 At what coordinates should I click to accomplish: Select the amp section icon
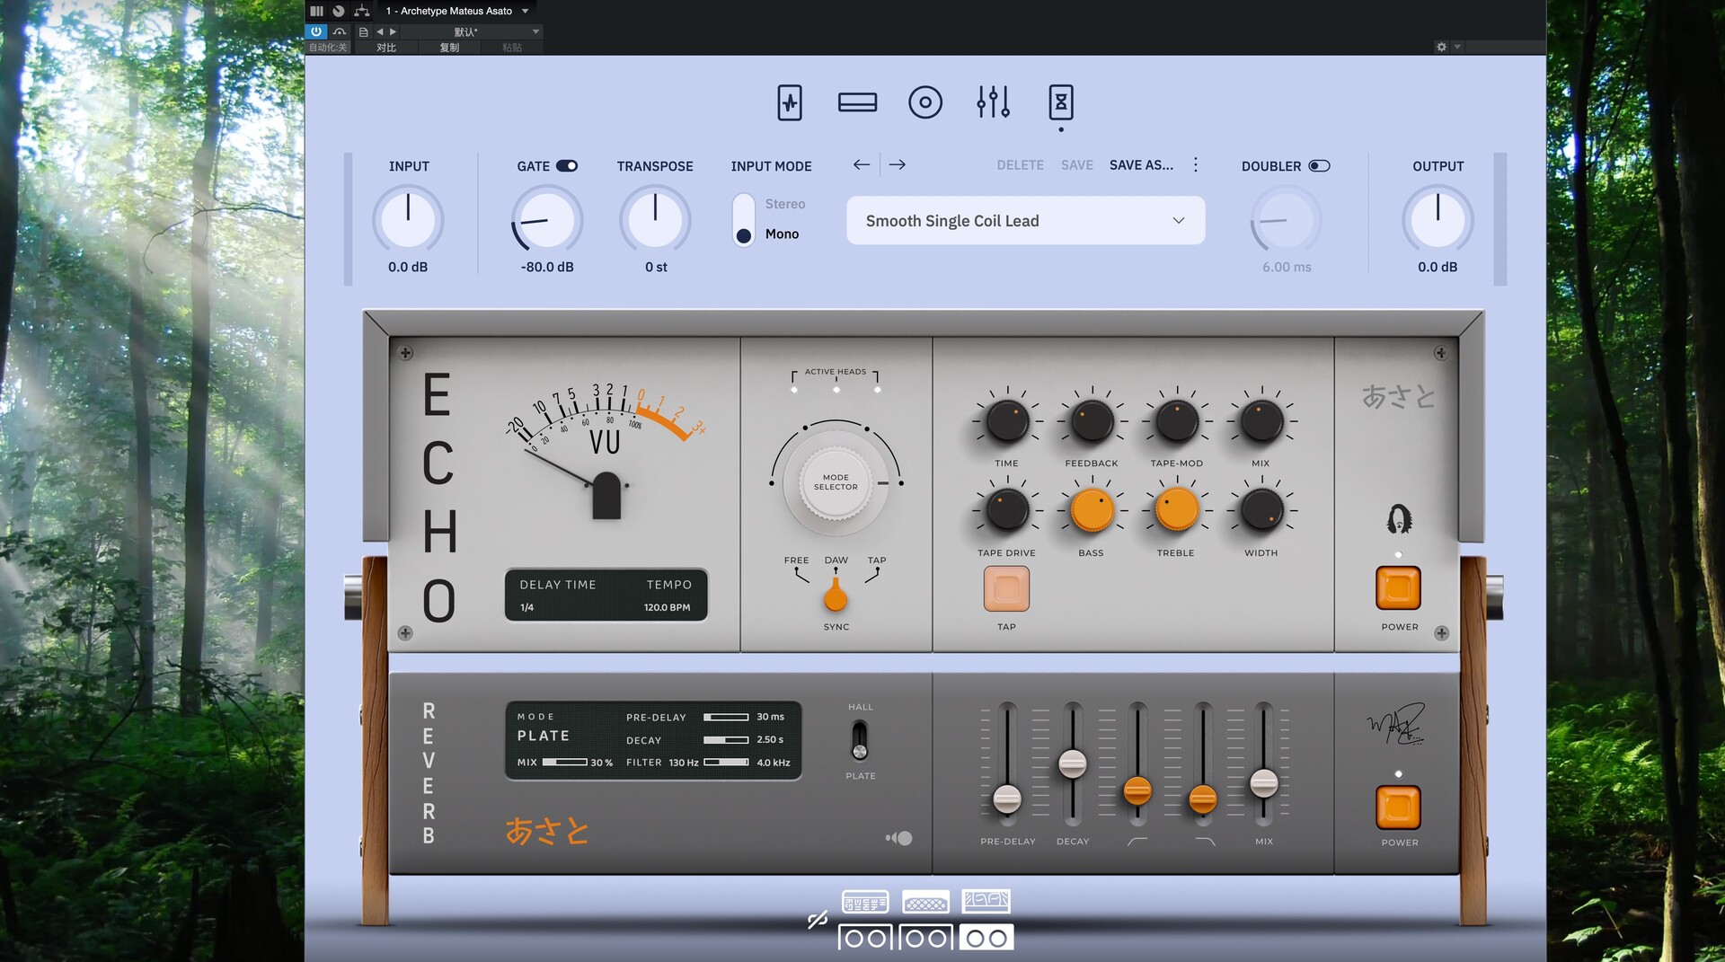click(857, 102)
